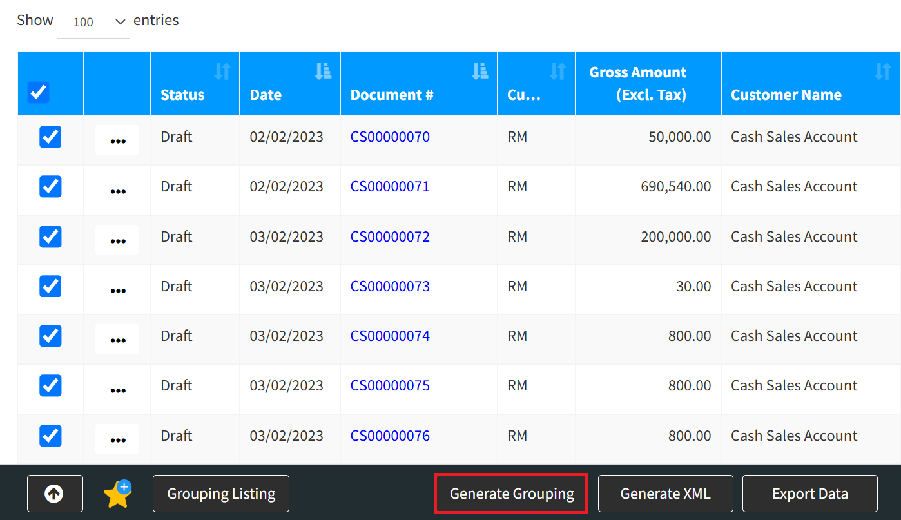Toggle the select-all checkbox in header
The height and width of the screenshot is (520, 901).
click(x=39, y=93)
